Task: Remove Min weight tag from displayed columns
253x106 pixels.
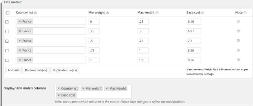Action: pos(83,88)
